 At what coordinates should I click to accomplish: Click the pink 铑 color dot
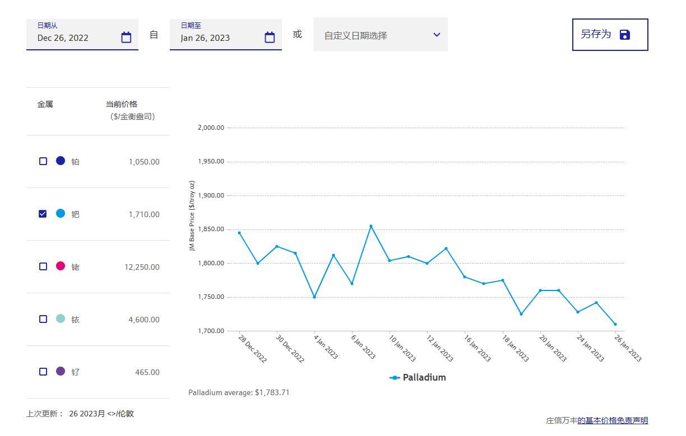click(x=61, y=266)
